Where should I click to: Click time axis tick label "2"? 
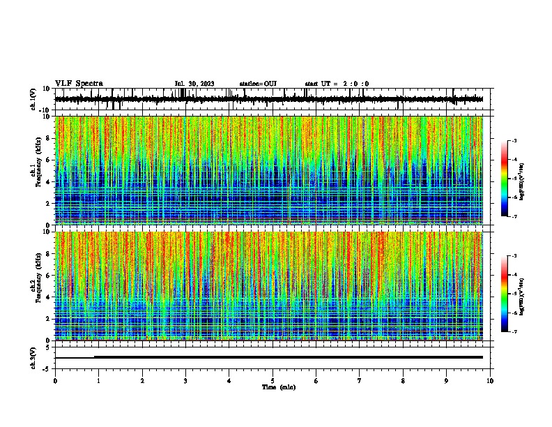click(x=142, y=381)
